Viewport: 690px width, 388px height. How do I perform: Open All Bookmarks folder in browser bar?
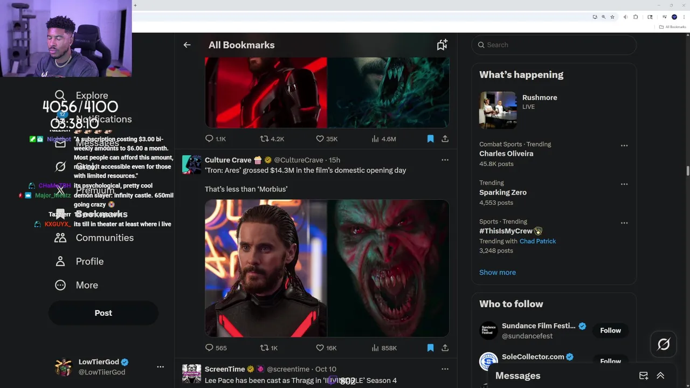pos(672,27)
